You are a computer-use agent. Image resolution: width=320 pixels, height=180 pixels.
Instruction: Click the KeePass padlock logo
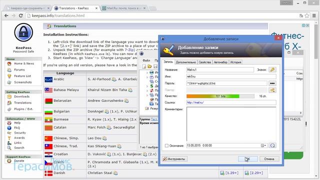pyautogui.click(x=23, y=32)
